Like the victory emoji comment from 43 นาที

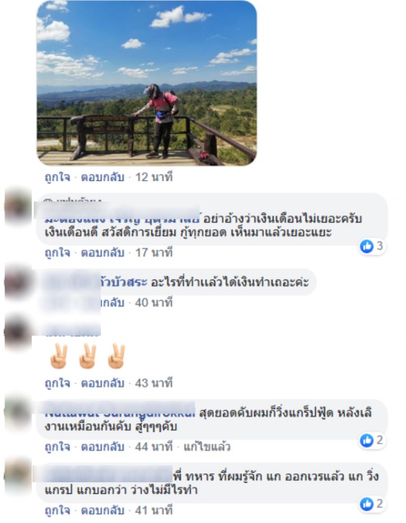tap(57, 383)
